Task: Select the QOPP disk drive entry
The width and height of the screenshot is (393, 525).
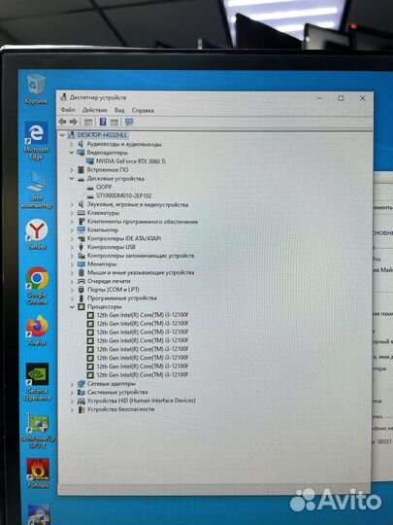Action: tap(104, 188)
